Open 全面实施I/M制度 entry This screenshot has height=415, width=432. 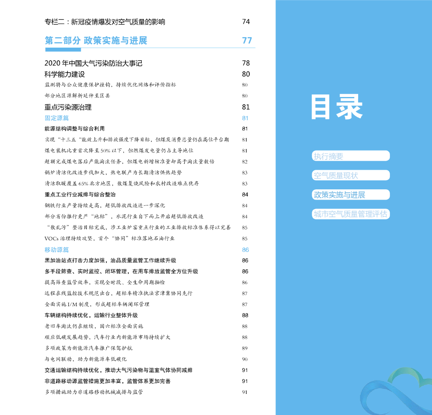click(97, 305)
